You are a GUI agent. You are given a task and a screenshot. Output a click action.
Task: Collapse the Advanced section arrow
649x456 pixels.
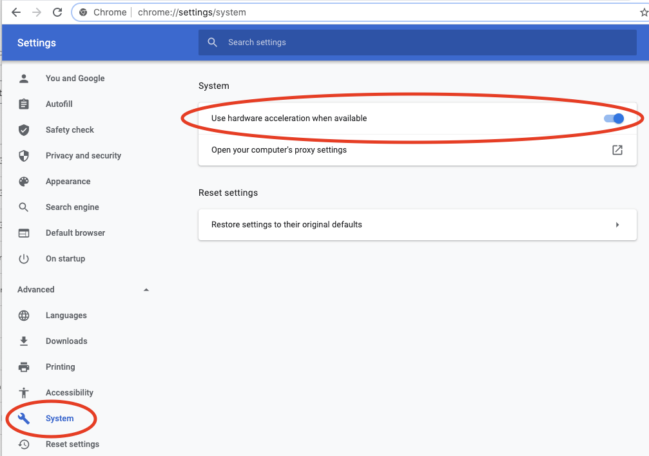pos(146,290)
